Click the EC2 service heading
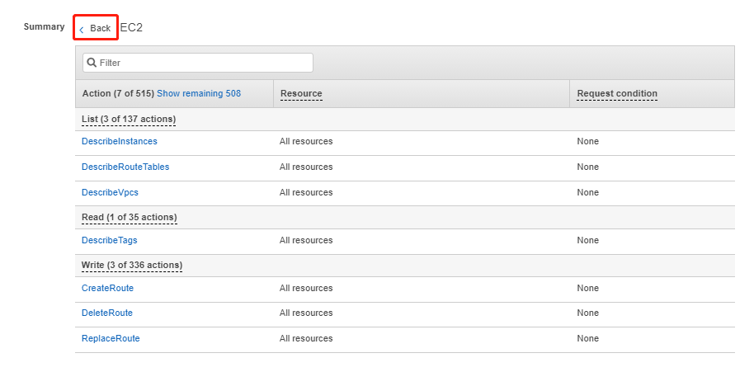The height and width of the screenshot is (372, 754). click(132, 28)
